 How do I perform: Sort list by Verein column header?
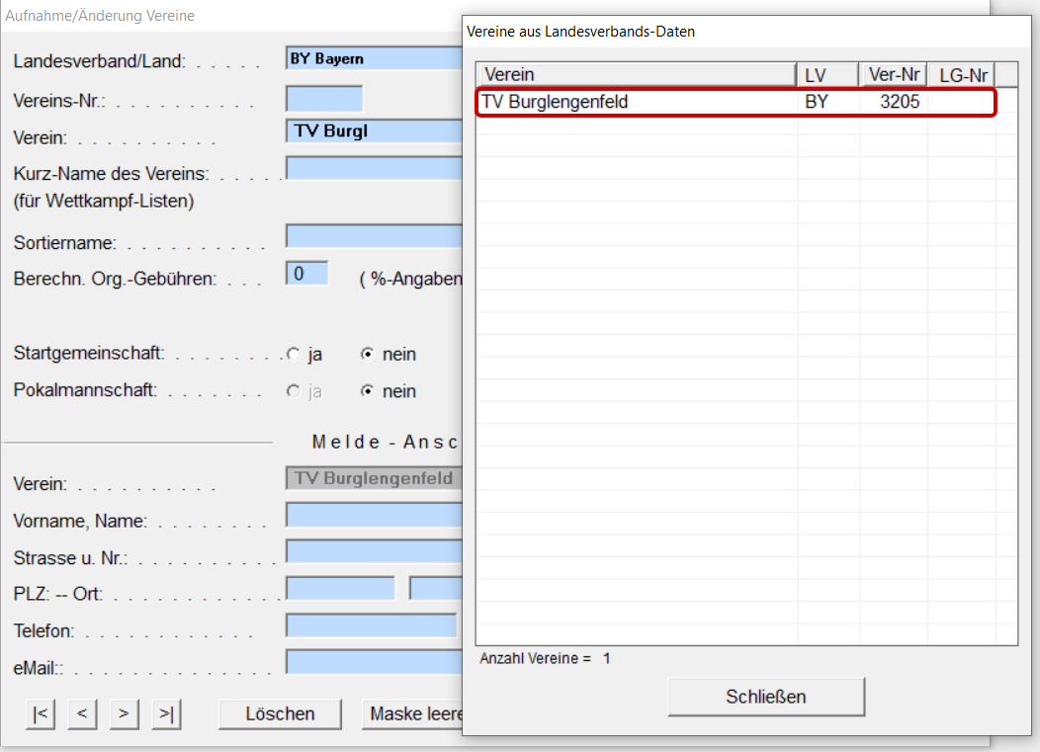(x=637, y=75)
